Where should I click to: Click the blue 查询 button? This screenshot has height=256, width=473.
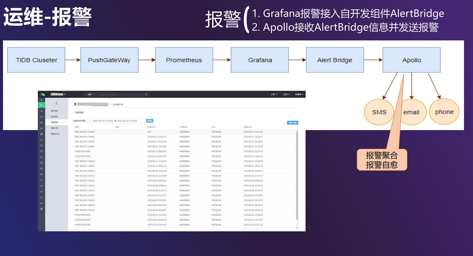pyautogui.click(x=150, y=121)
